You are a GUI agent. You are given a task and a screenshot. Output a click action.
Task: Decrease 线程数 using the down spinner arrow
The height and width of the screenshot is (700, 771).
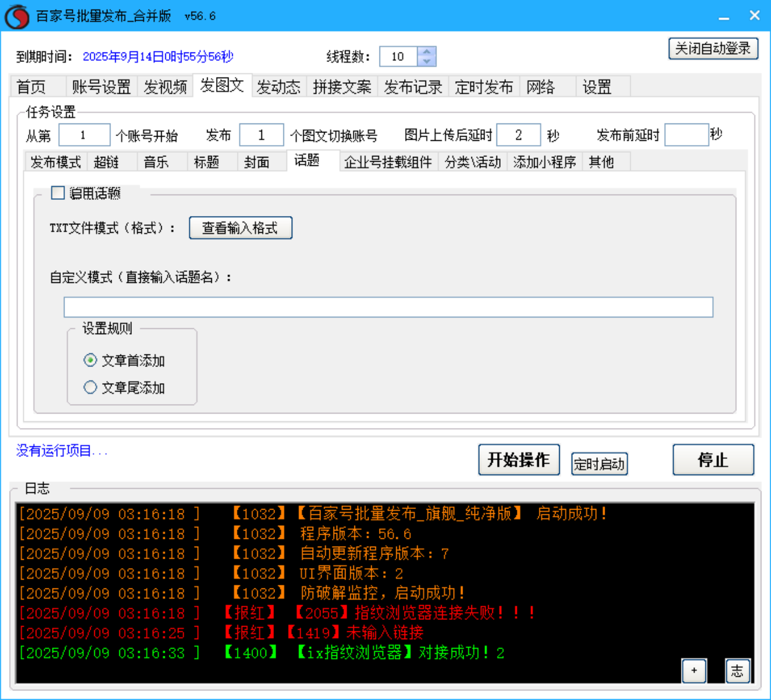pyautogui.click(x=427, y=61)
